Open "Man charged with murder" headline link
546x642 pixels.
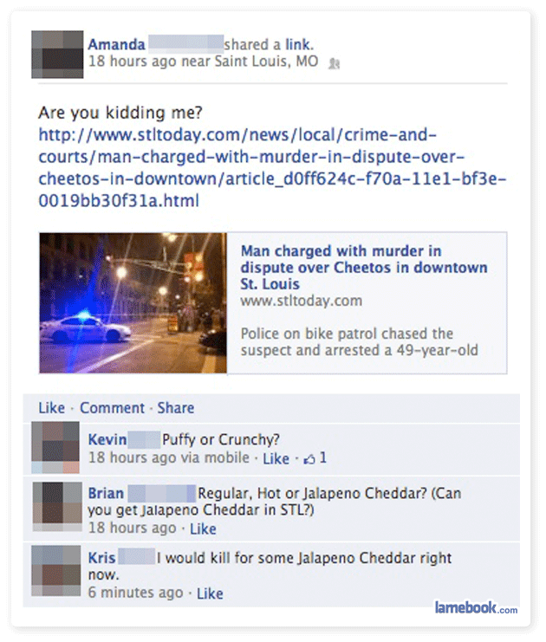(364, 268)
